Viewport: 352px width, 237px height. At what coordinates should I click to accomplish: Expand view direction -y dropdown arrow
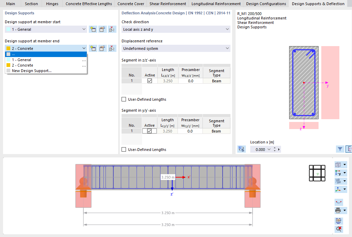click(344, 173)
